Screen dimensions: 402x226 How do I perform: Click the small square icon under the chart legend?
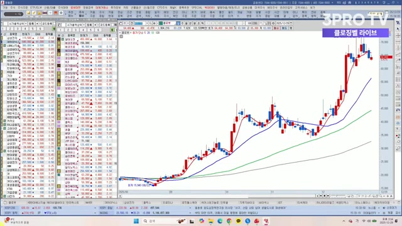point(121,36)
